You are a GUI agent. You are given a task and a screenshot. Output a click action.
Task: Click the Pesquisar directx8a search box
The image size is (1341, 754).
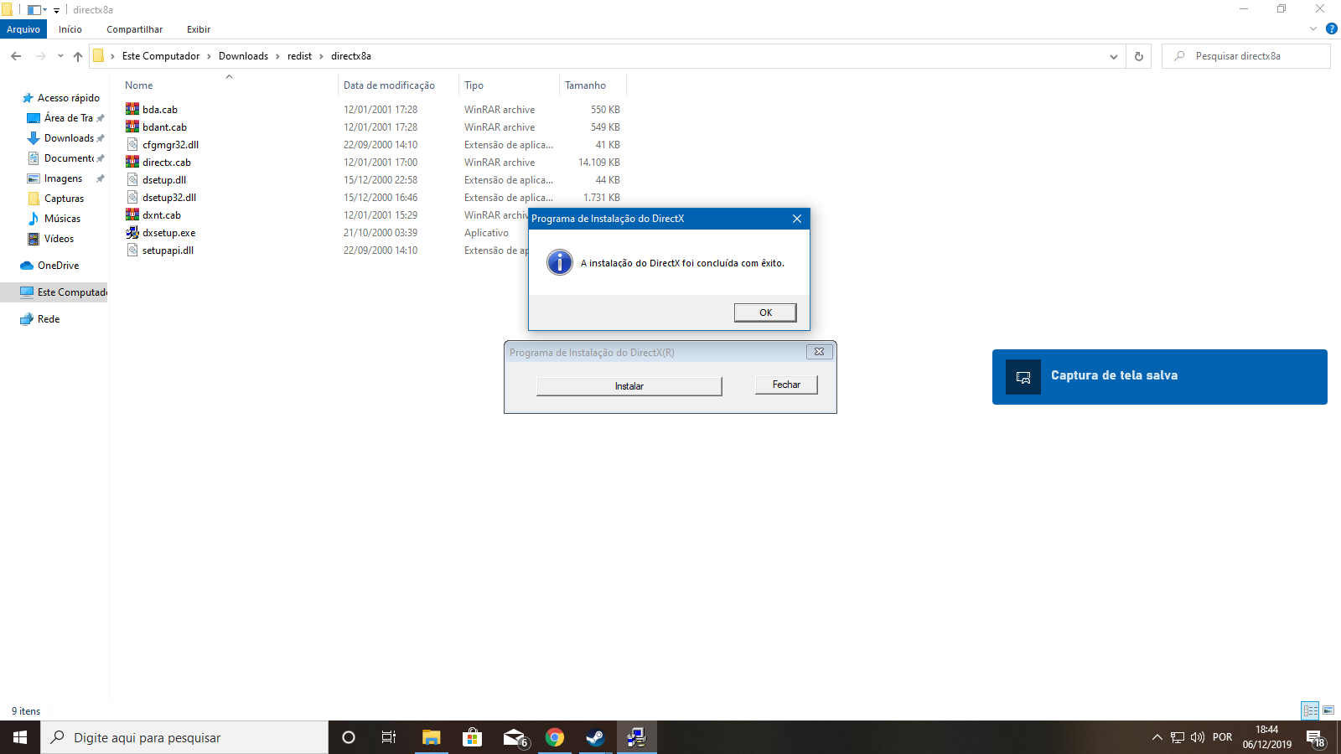1246,56
